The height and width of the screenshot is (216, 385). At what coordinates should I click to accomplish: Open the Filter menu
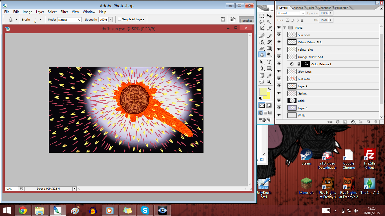pos(64,12)
